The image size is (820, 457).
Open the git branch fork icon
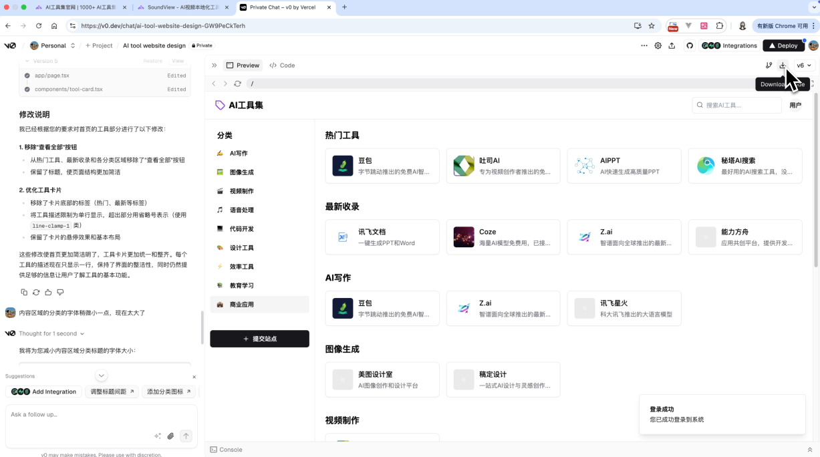[769, 65]
